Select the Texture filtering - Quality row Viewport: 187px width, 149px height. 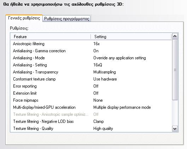click(91, 129)
